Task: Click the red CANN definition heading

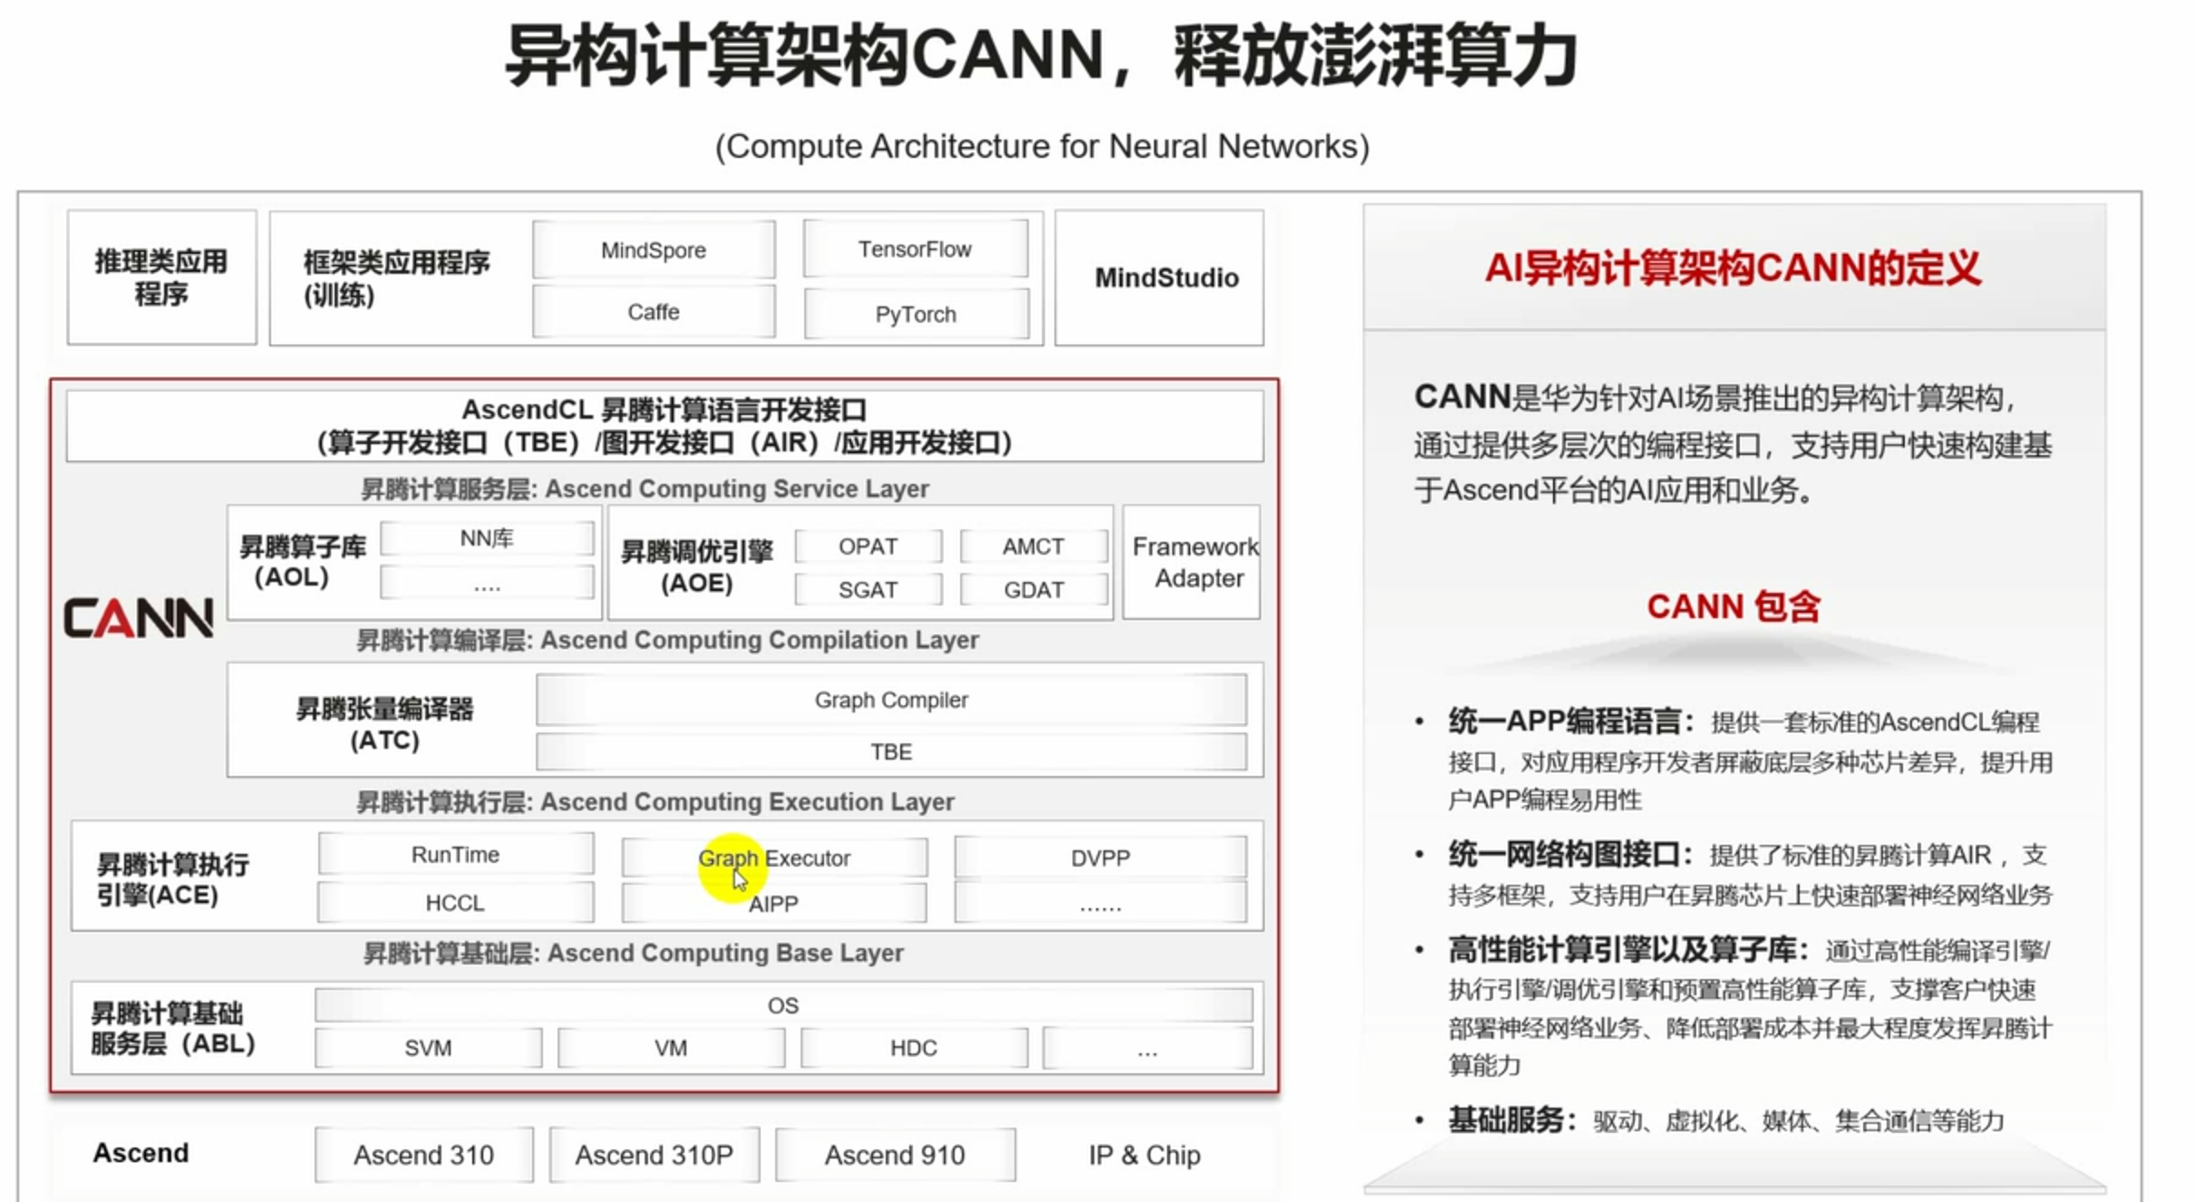Action: [x=1733, y=268]
